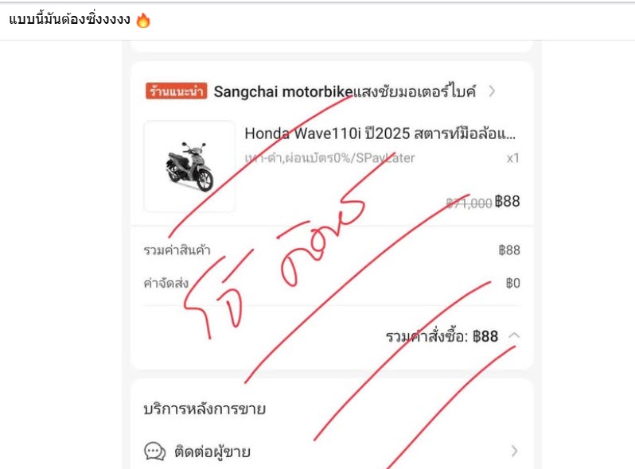Screen dimensions: 635x469
Task: Open the Honda Wave110i ปี2025 product title
Action: (380, 133)
